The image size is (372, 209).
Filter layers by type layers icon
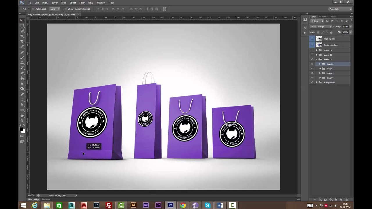click(337, 21)
